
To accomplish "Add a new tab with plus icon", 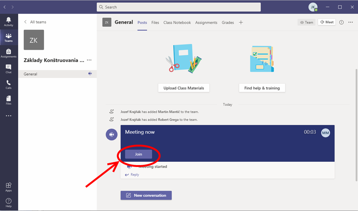I will [x=241, y=22].
